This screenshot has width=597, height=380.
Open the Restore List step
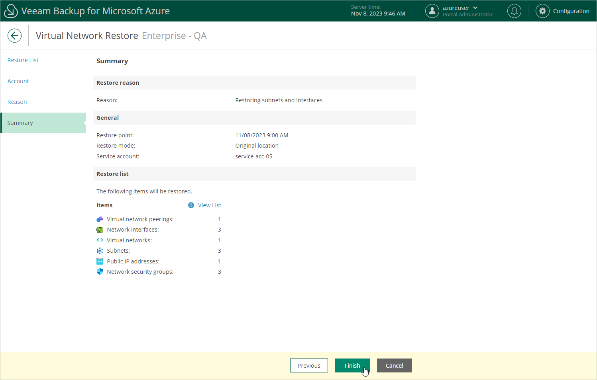pyautogui.click(x=23, y=60)
